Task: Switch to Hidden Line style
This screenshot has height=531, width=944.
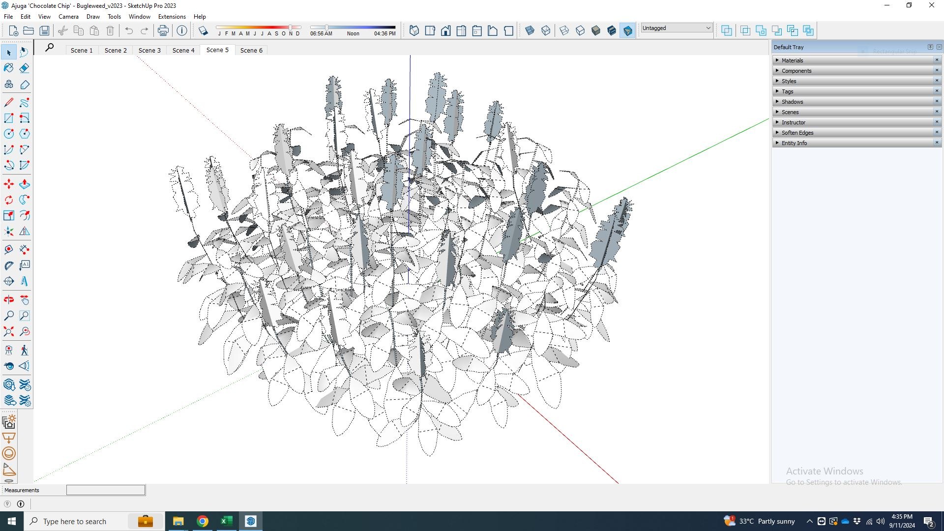Action: point(580,30)
